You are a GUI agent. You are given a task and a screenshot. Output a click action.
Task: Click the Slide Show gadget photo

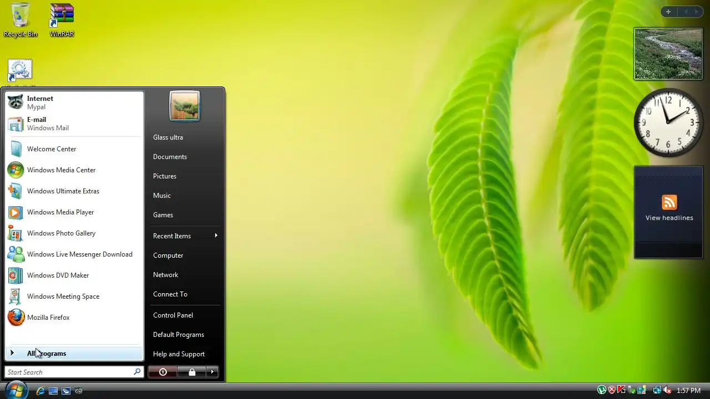click(x=668, y=54)
